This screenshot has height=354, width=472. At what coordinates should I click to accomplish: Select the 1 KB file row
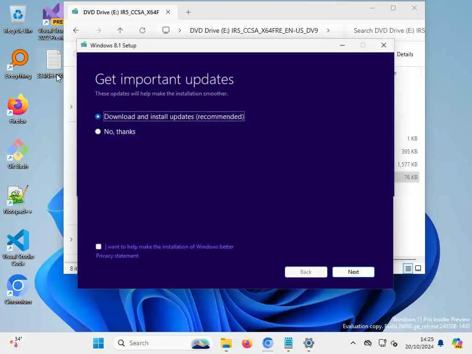pos(407,138)
